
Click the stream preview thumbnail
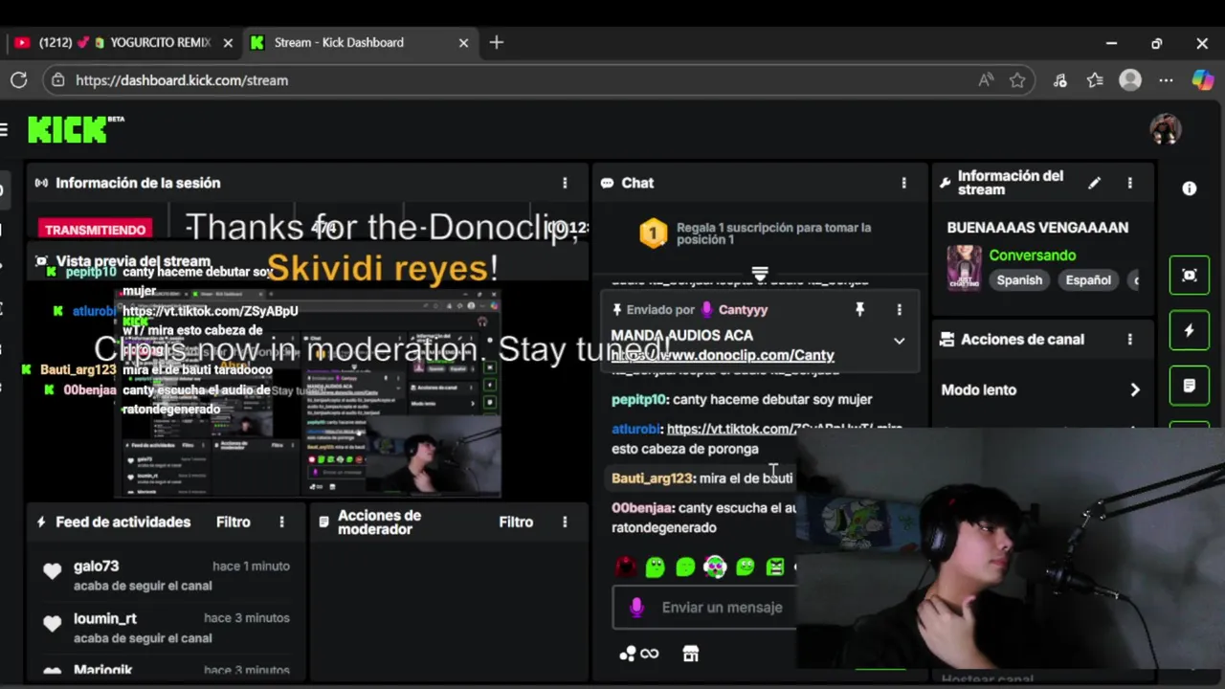point(308,394)
